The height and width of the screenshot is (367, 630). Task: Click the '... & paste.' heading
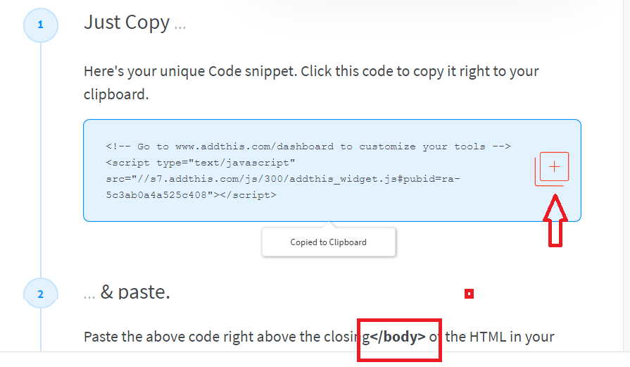127,292
